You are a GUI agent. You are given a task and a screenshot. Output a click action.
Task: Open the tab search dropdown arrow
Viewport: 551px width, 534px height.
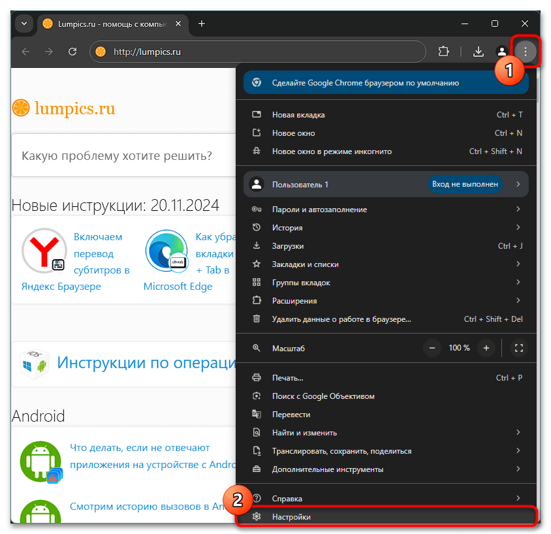[x=24, y=24]
